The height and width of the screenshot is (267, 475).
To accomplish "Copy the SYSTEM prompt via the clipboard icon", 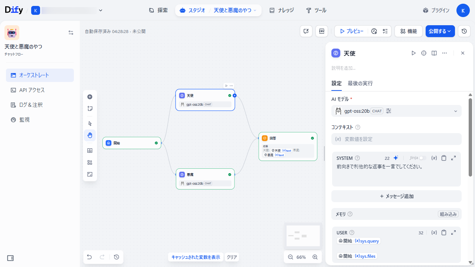I will (444, 158).
